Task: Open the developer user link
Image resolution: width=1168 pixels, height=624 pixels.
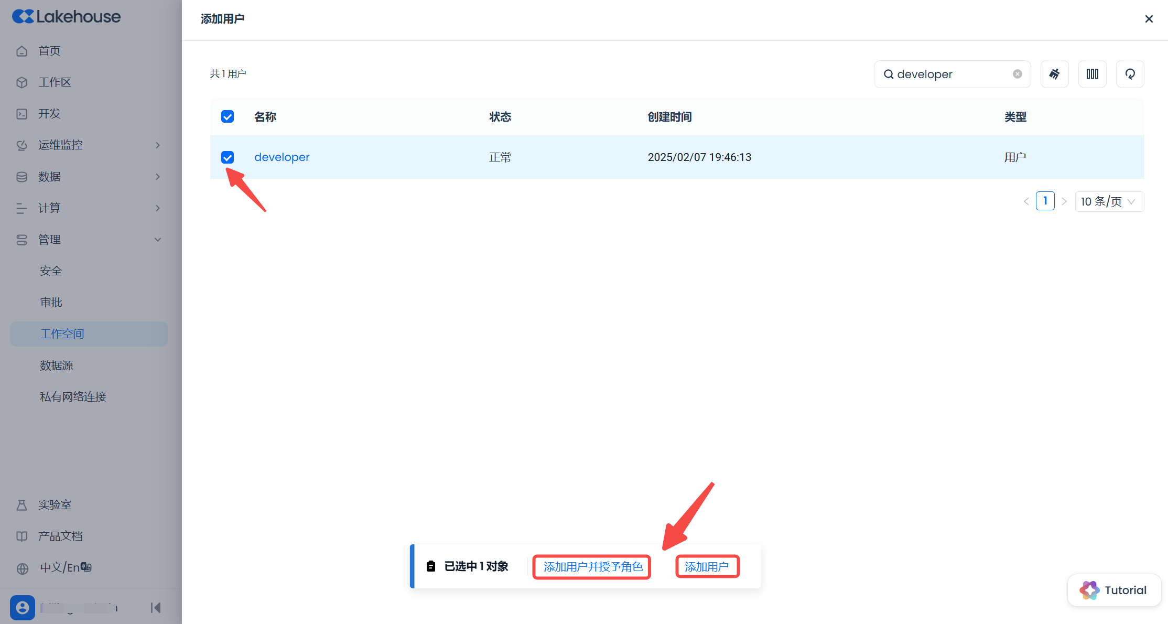Action: (282, 157)
